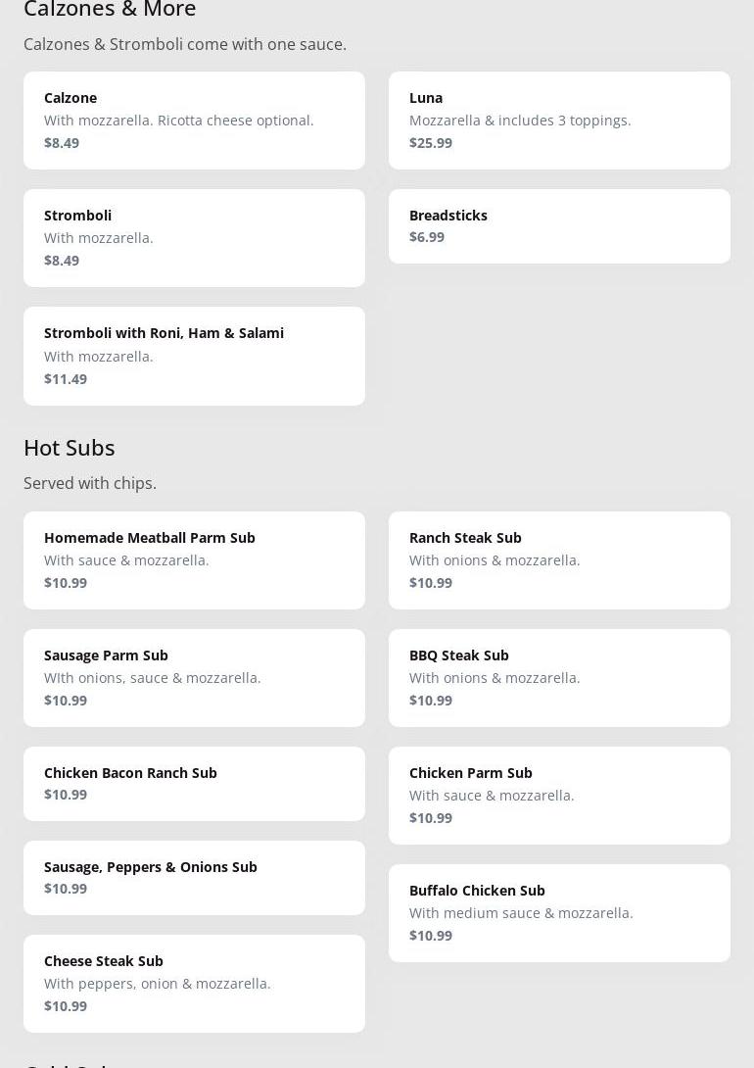Choose the BBQ Steak Sub

point(559,678)
